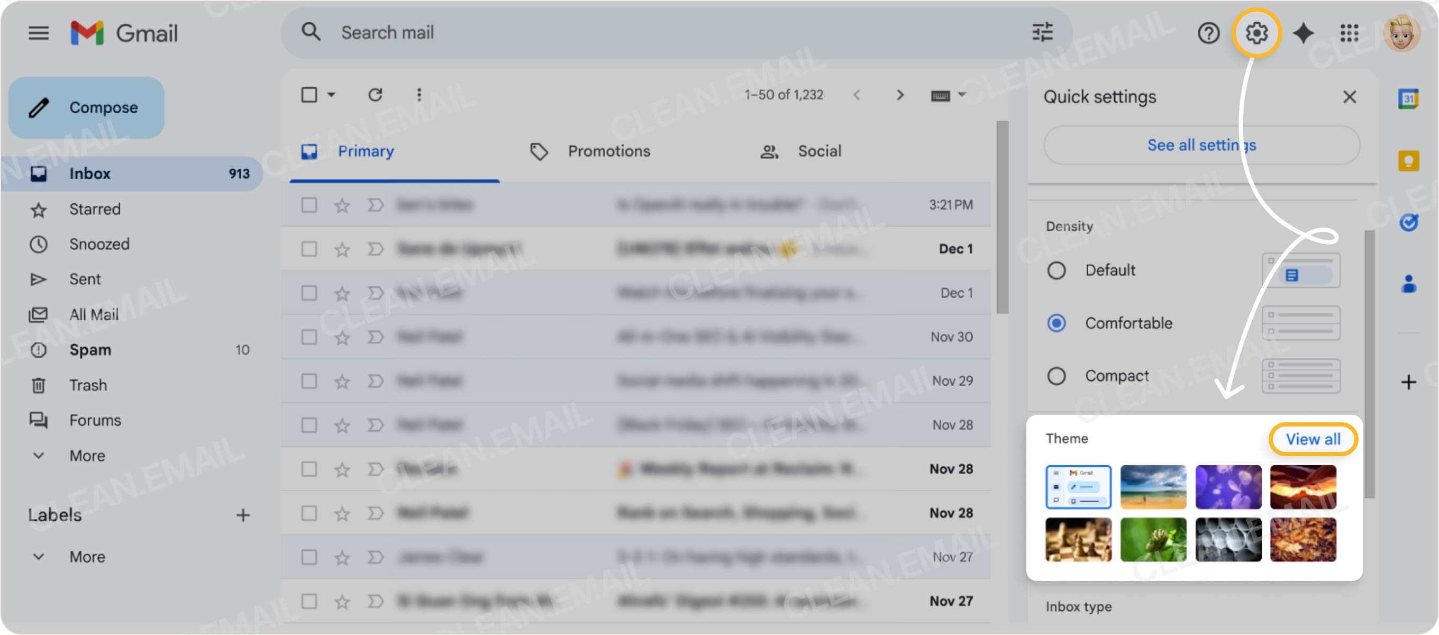The height and width of the screenshot is (635, 1439).
Task: Choose the beach theme thumbnail
Action: [1153, 487]
